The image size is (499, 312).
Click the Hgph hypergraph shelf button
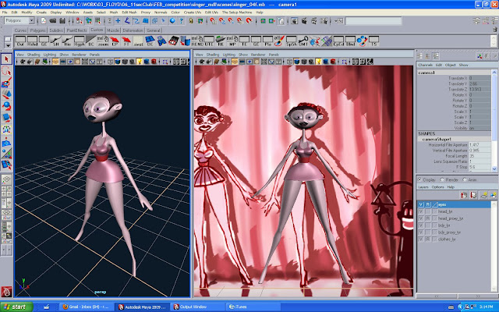(x=80, y=41)
